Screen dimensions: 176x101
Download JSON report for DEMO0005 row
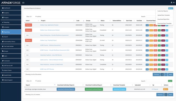tap(163, 69)
